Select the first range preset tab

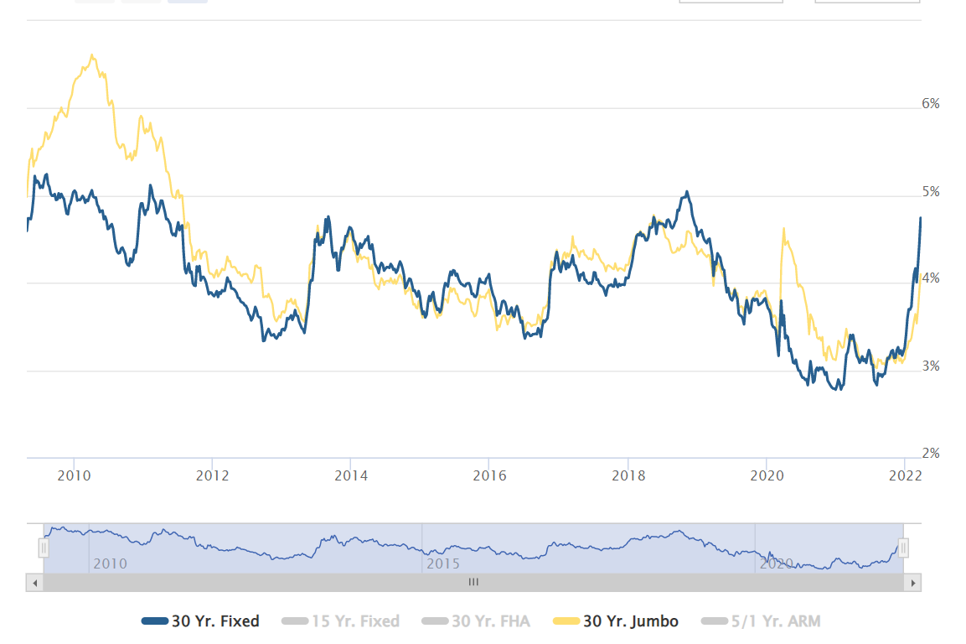tap(94, 4)
